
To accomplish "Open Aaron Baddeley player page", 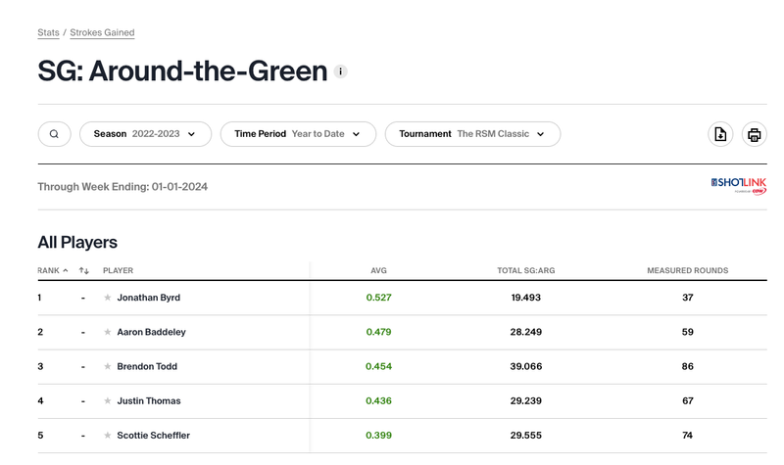I will coord(151,332).
